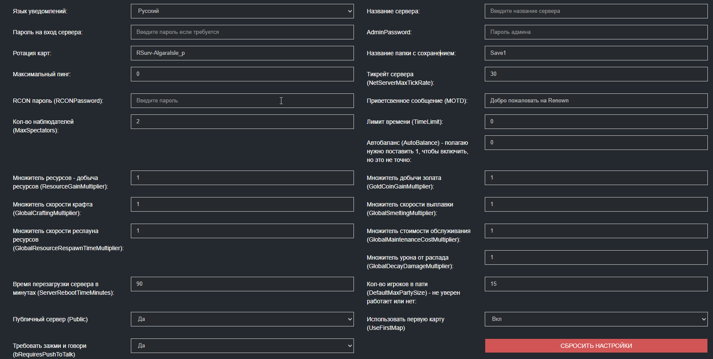Select the AdminPassword input field
Image resolution: width=713 pixels, height=359 pixels.
(596, 32)
